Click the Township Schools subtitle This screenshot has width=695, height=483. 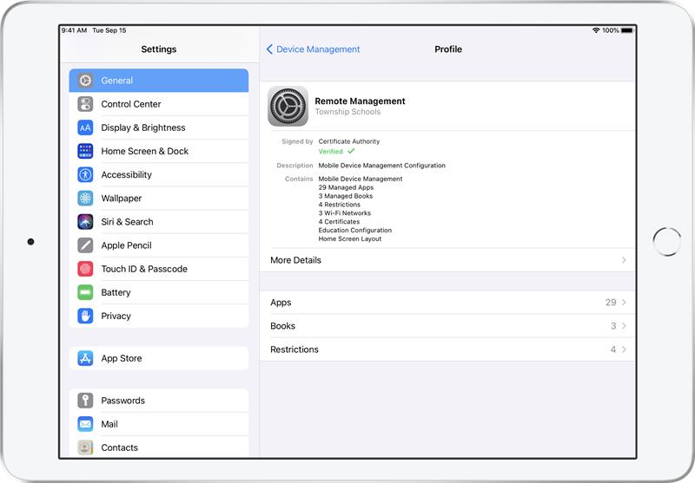tap(348, 112)
